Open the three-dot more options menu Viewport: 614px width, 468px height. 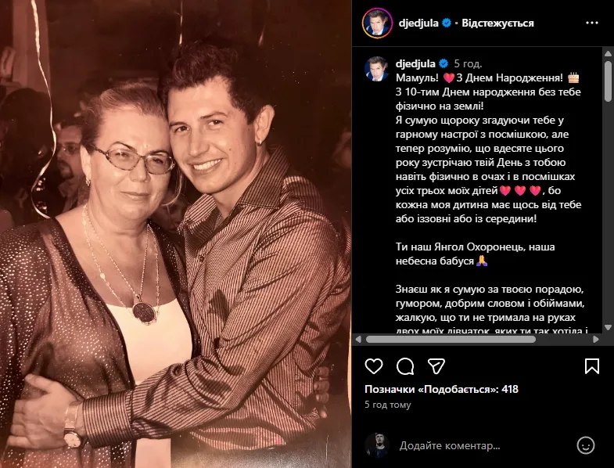(x=591, y=23)
